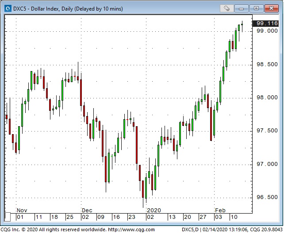Click the small empty box at time axis start
284x233 pixels.
coord(8,217)
